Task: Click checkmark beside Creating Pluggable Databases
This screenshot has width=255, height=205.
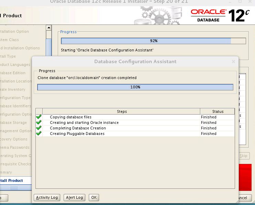Action: (39, 134)
